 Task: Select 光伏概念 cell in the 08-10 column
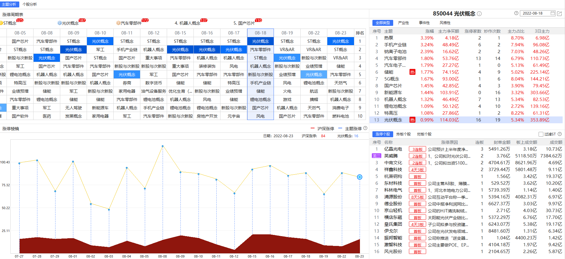[100, 41]
